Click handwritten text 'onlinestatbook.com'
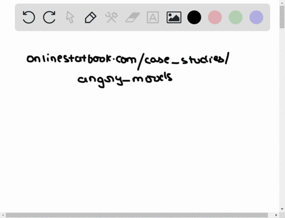285x218 pixels. pyautogui.click(x=81, y=59)
